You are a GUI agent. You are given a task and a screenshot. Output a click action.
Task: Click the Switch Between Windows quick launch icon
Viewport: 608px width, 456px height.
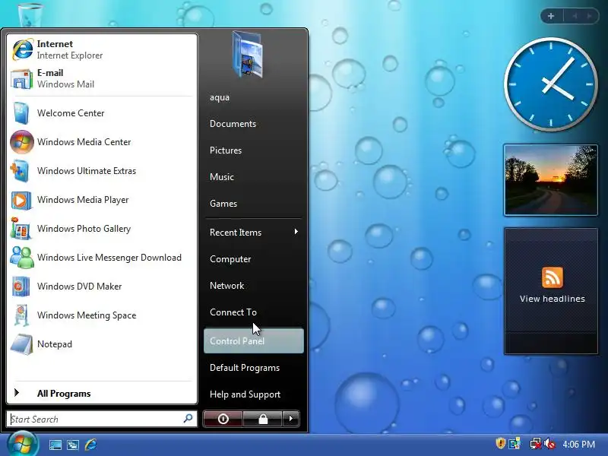click(x=73, y=445)
